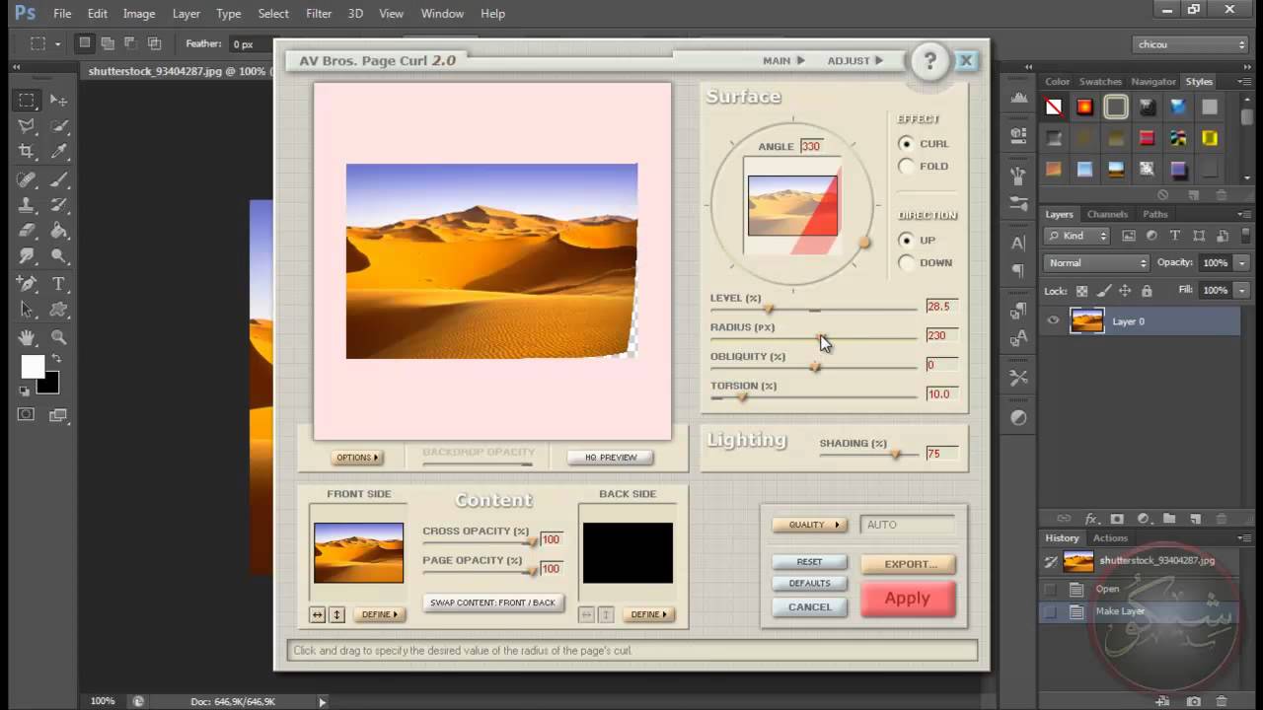Toggle Layer 0 visibility eye
Viewport: 1263px width, 710px height.
pos(1053,320)
